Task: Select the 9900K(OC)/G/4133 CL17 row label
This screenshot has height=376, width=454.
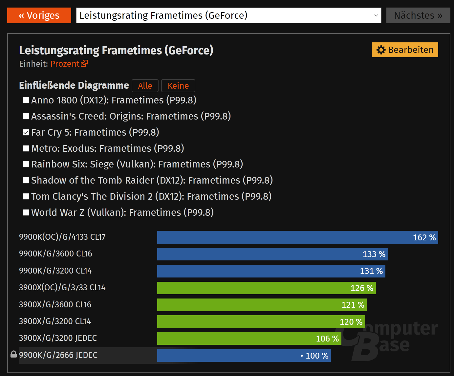Action: (62, 237)
